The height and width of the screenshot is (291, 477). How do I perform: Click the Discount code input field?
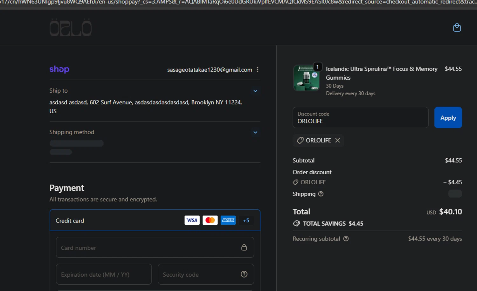[x=360, y=117]
